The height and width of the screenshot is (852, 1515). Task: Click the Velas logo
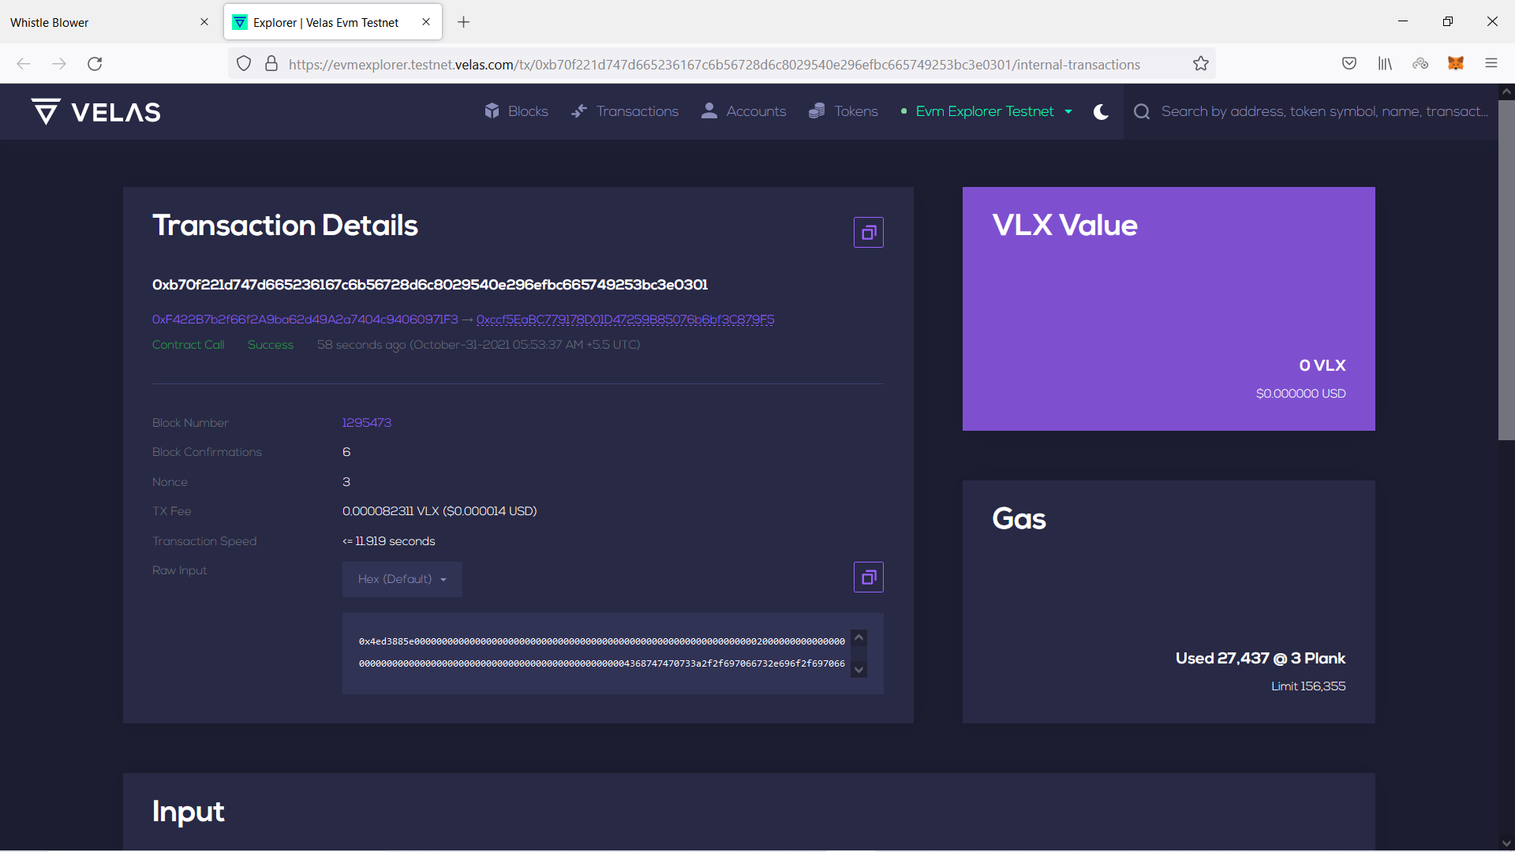(96, 112)
